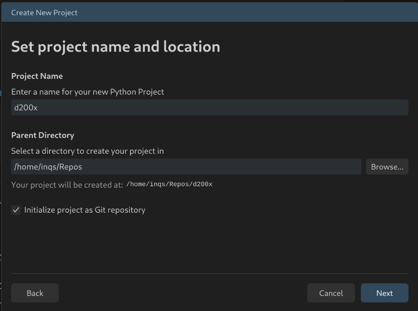Go to the previous step with Back
Screen dimensions: 418x311
point(35,293)
